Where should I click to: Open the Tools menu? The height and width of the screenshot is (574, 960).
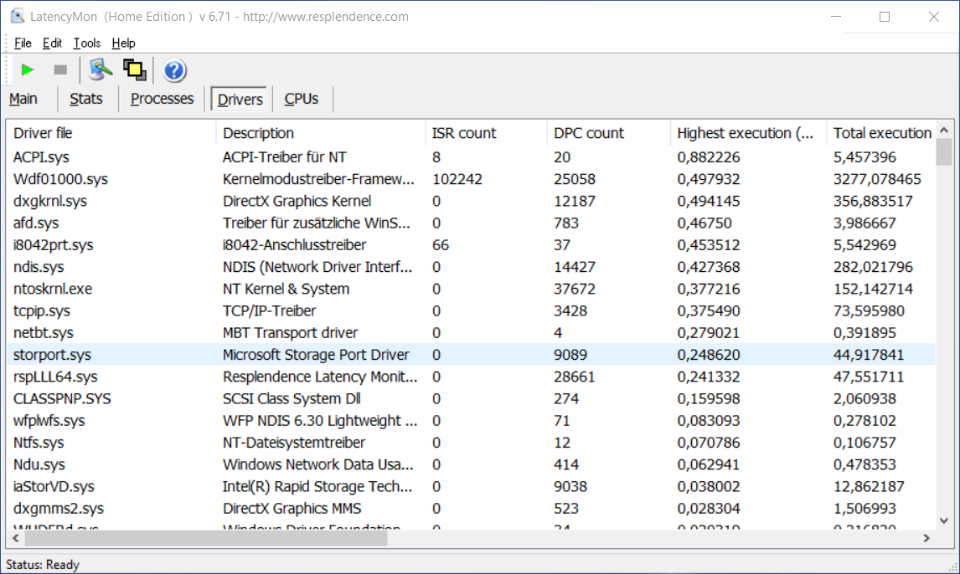click(x=86, y=44)
